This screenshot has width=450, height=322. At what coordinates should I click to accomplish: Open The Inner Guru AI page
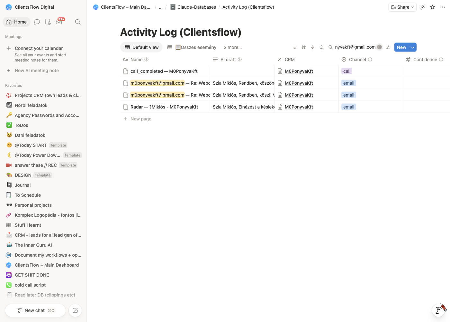tap(44, 245)
